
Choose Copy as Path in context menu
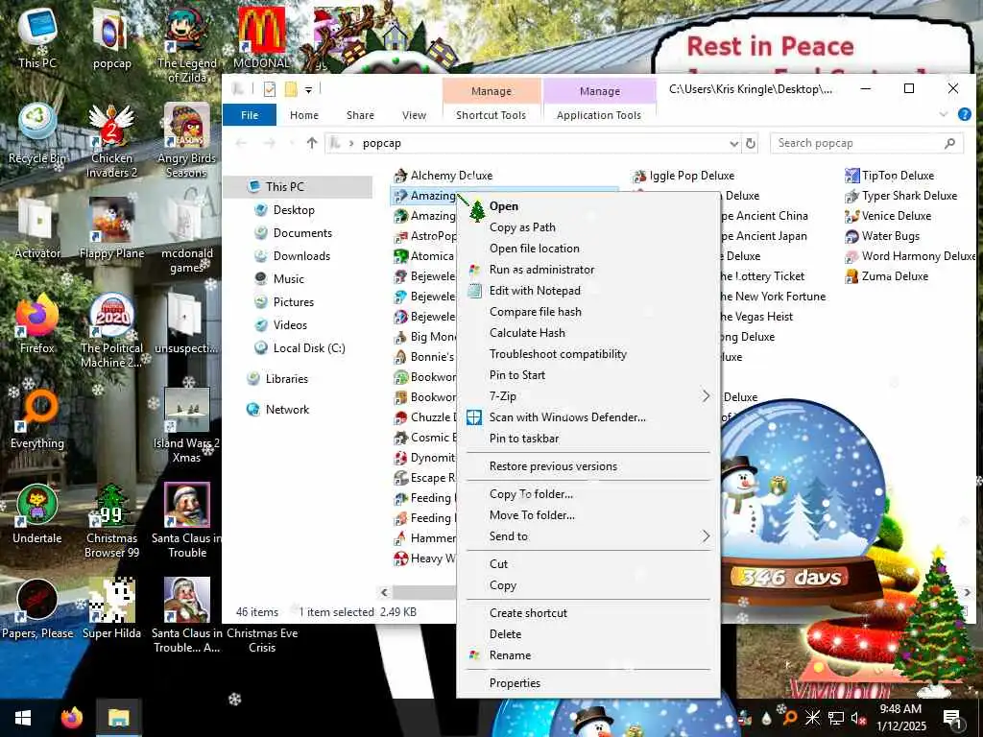588,227
